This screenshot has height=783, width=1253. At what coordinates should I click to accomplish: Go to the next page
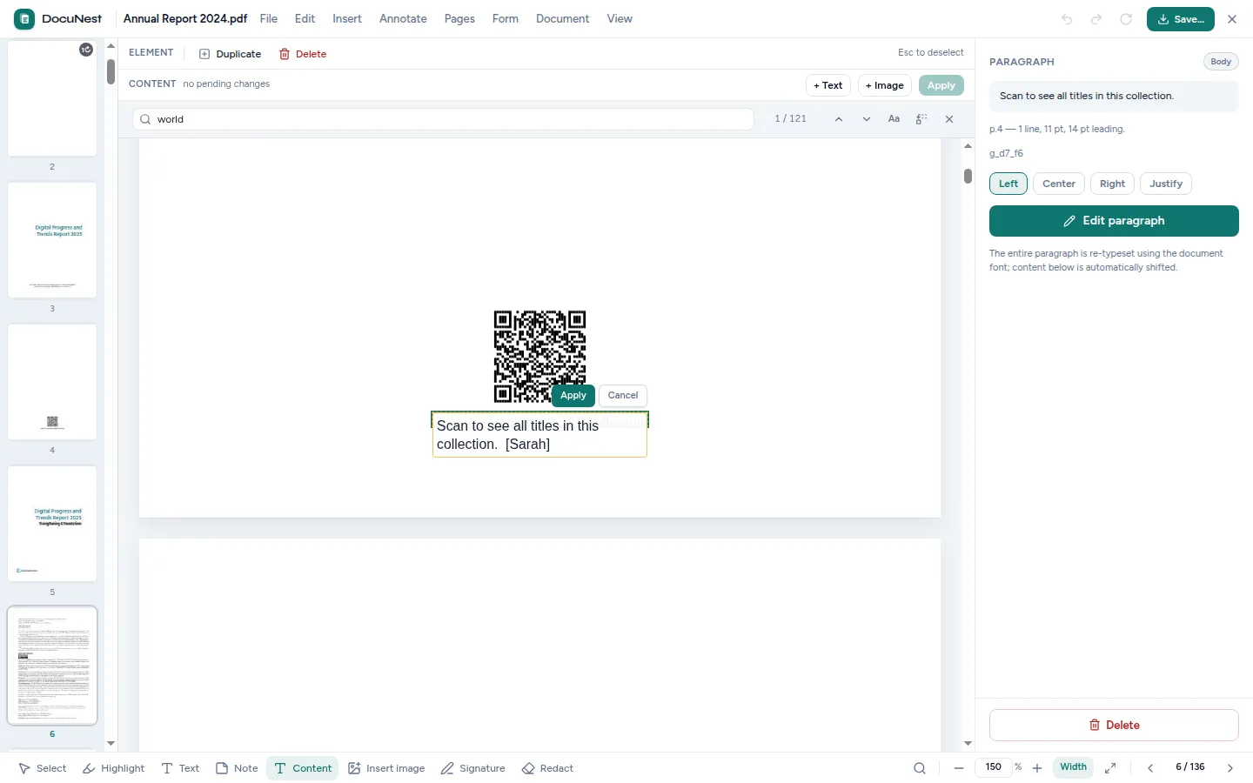[x=1230, y=768]
